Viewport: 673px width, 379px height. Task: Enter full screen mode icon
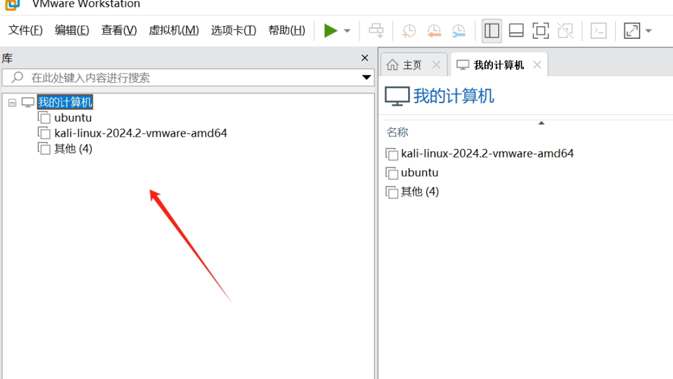pyautogui.click(x=540, y=30)
